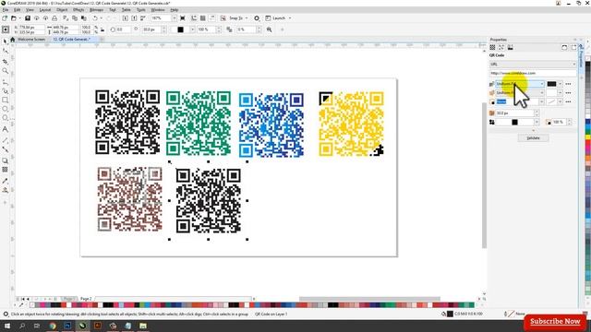591x332 pixels.
Task: Open more background fill settings ellipsis
Action: tap(569, 92)
